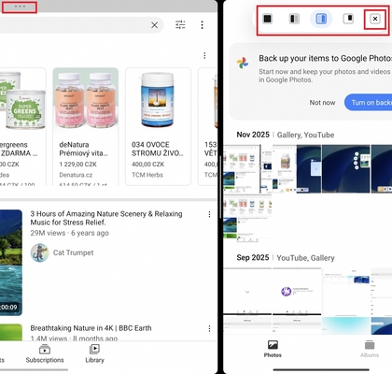Open the three-dot menu above the product cards

(204, 55)
